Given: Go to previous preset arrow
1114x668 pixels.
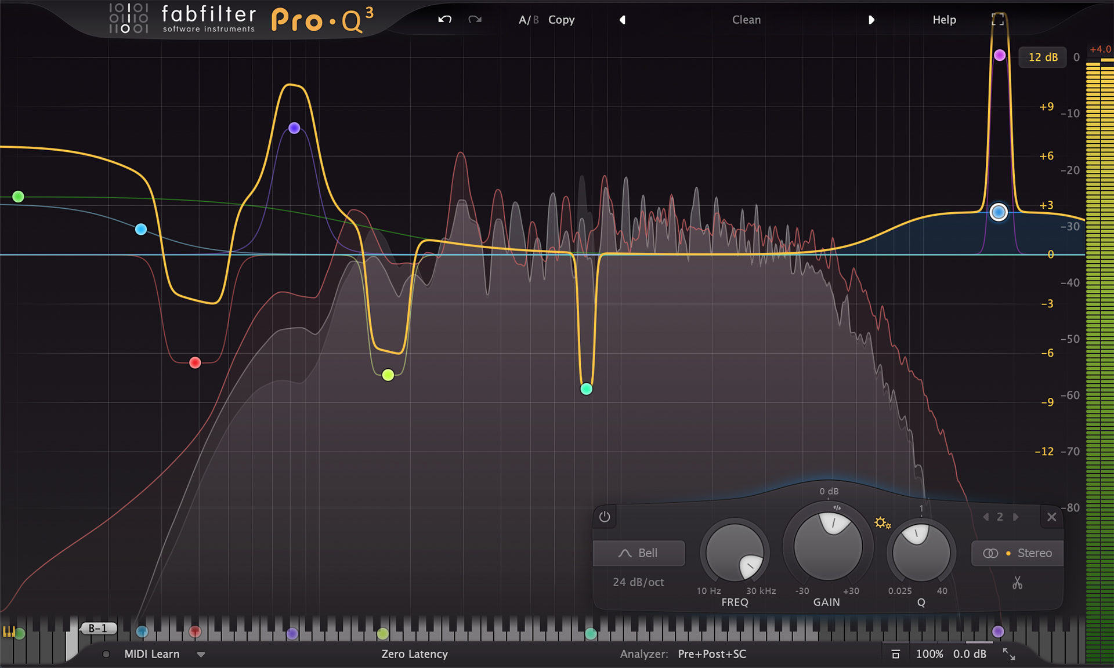Looking at the screenshot, I should click(623, 20).
